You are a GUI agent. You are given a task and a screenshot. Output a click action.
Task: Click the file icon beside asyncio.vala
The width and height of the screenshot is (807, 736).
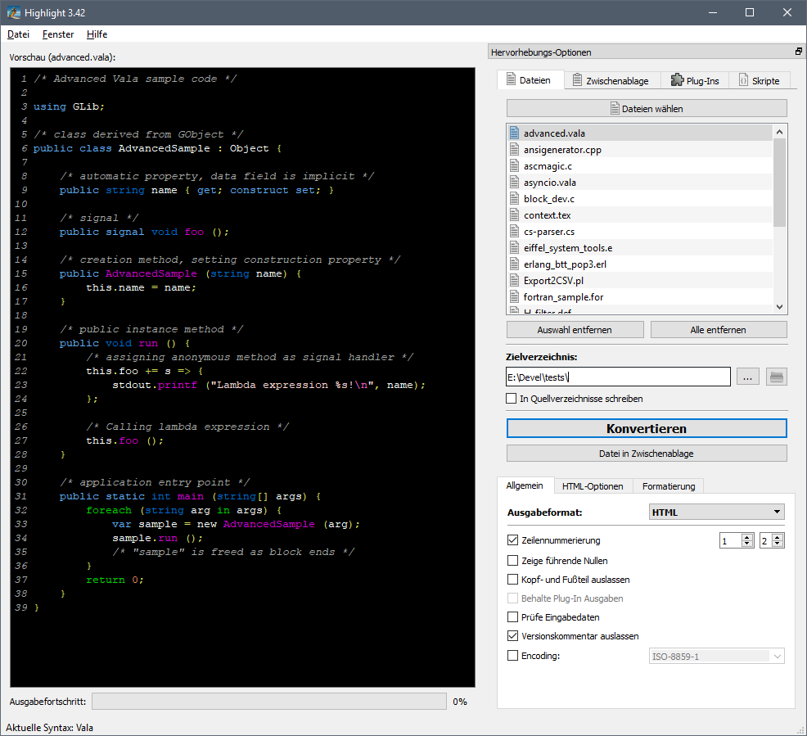click(514, 183)
